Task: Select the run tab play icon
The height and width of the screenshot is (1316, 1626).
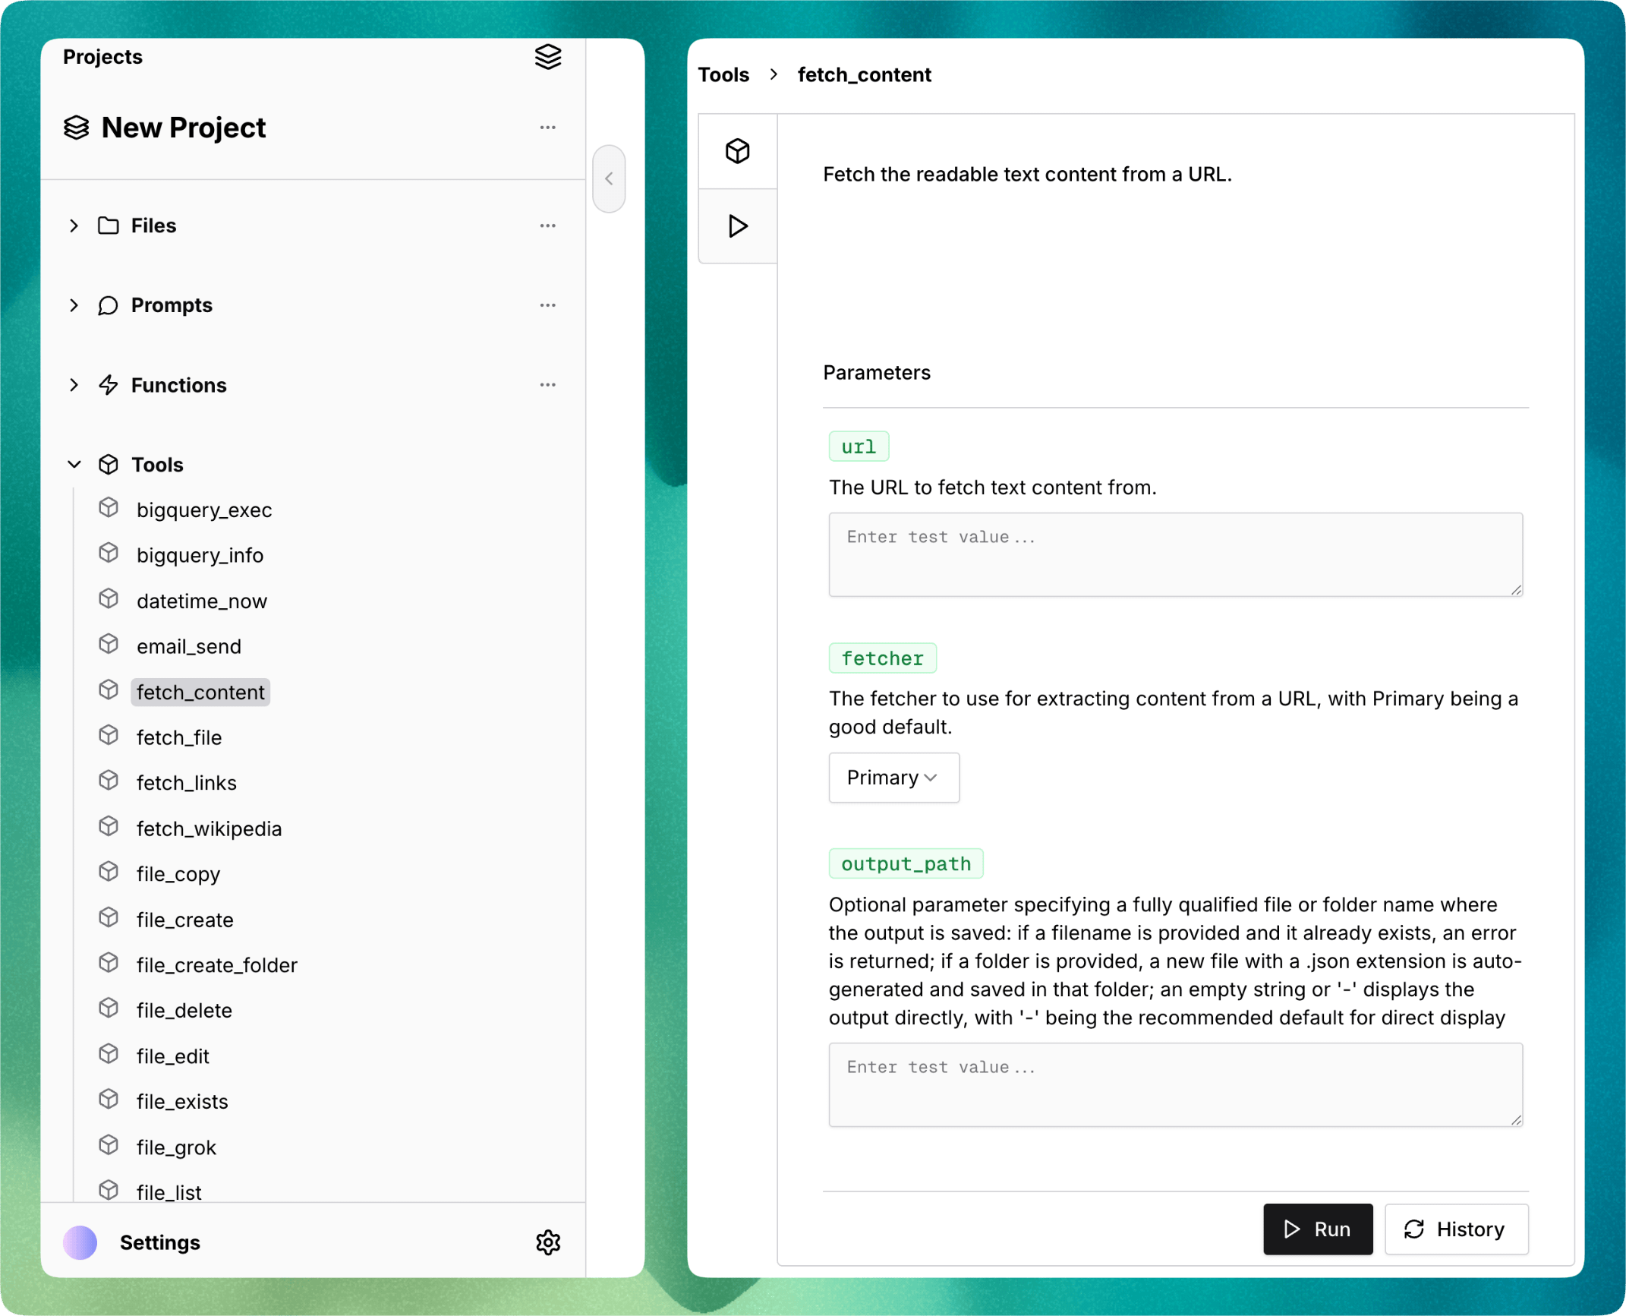Action: click(737, 226)
